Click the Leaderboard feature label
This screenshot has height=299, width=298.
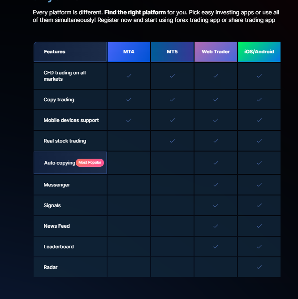58,247
